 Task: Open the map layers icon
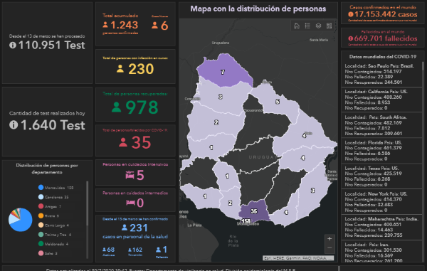point(318,26)
